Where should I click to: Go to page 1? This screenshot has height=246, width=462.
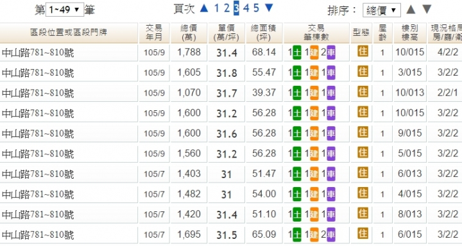(217, 8)
